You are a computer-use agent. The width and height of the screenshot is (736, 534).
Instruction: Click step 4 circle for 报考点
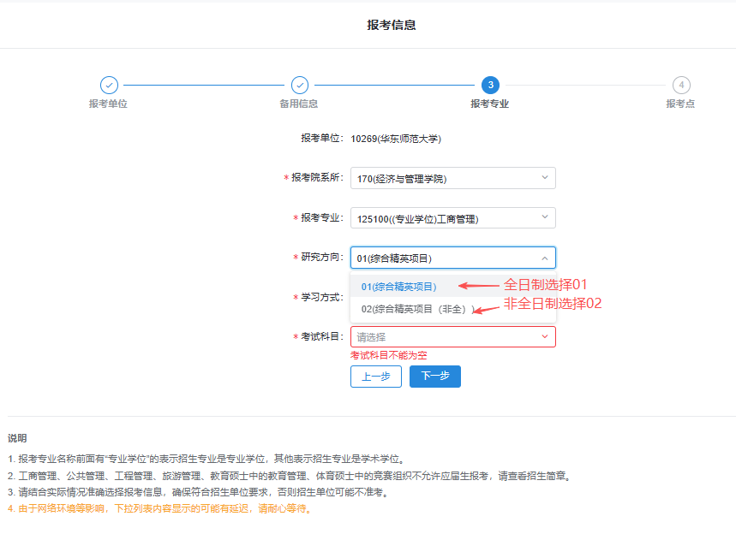click(681, 86)
